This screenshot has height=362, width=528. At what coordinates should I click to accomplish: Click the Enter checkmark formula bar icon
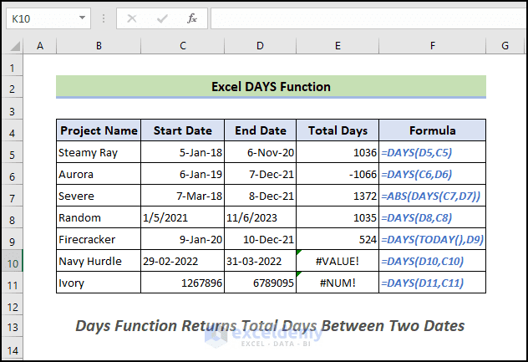(162, 18)
